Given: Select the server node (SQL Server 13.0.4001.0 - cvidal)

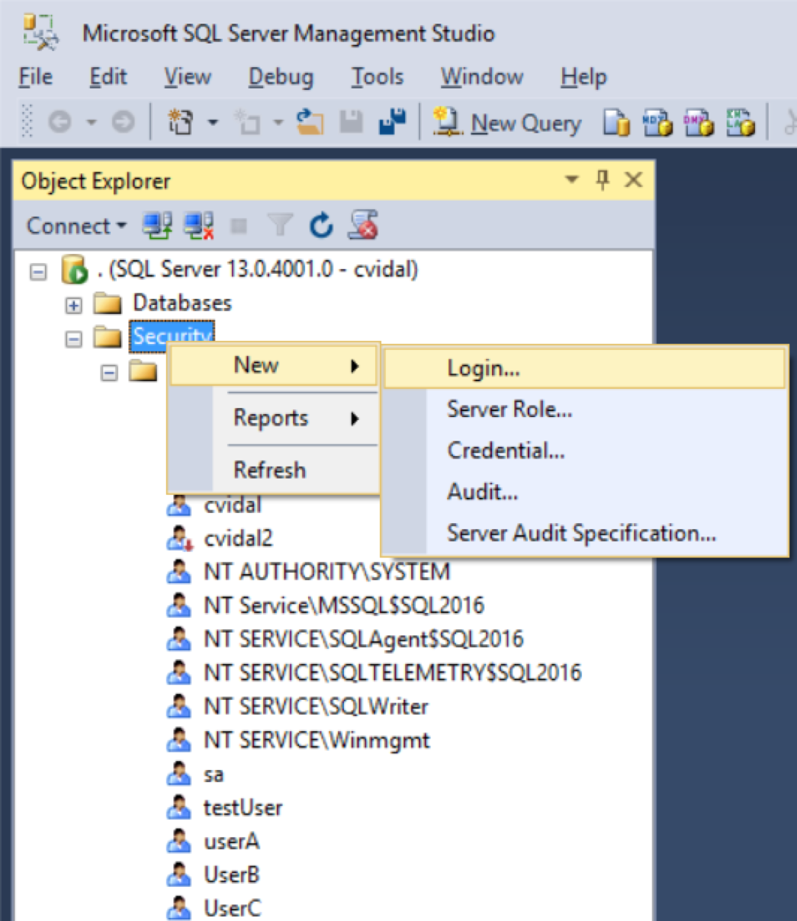Looking at the screenshot, I should point(259,270).
